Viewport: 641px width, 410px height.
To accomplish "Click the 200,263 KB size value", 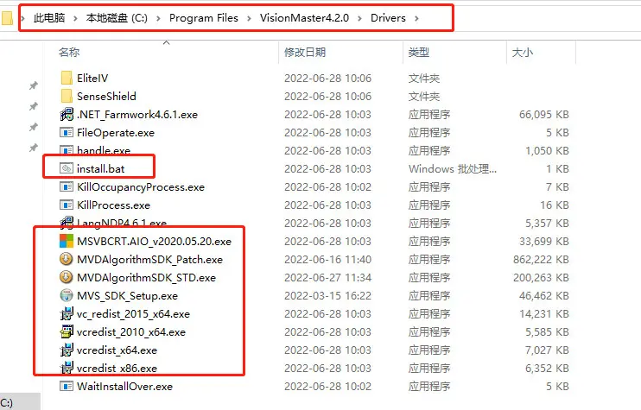I will [x=541, y=277].
